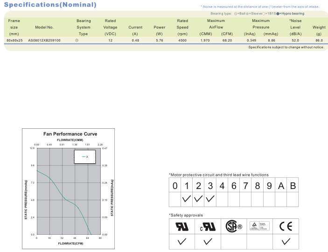Viewport: 328px width, 252px height.
Task: Click function code B cell
Action: point(293,185)
